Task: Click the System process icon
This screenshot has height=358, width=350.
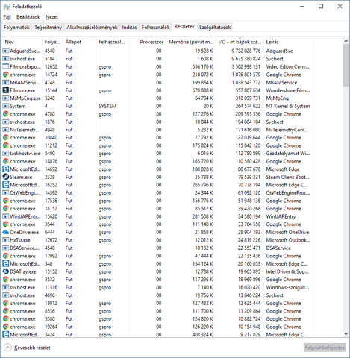Action: [x=5, y=106]
